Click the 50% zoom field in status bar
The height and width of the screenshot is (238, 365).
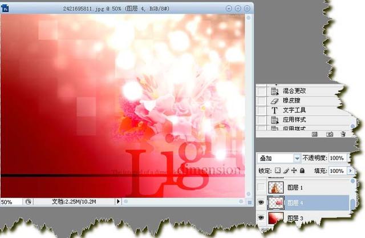click(11, 202)
